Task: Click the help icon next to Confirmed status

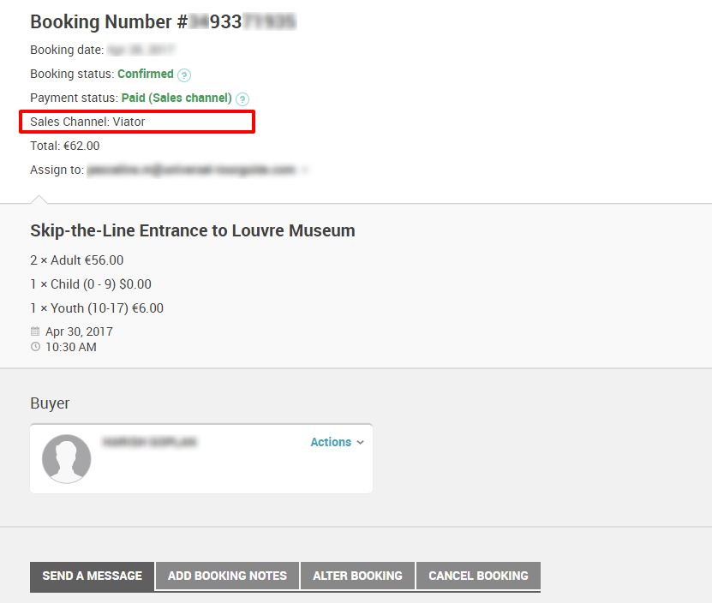Action: [x=184, y=75]
